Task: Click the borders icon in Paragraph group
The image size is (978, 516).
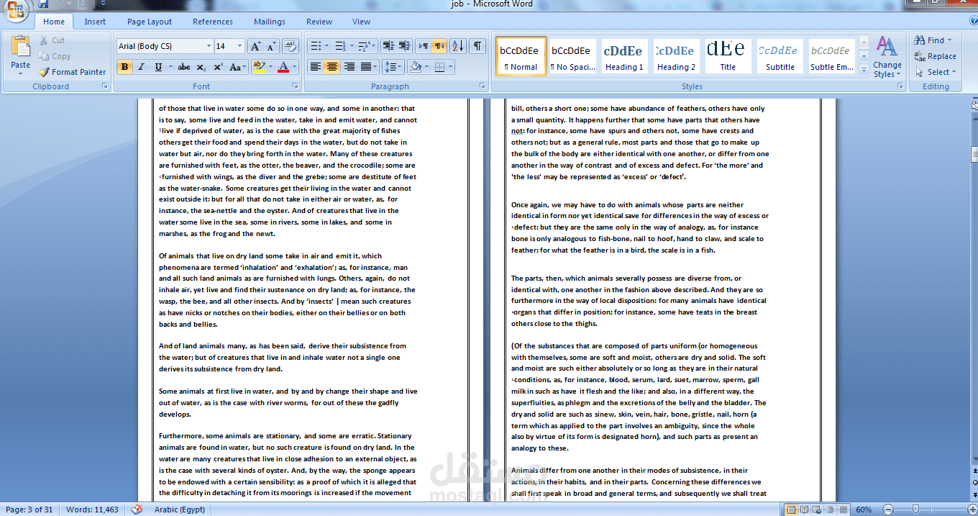Action: point(440,67)
